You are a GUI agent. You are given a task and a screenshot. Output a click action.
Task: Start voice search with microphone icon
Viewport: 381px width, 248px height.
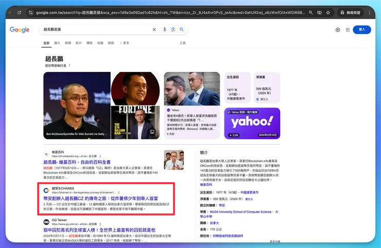[165, 29]
